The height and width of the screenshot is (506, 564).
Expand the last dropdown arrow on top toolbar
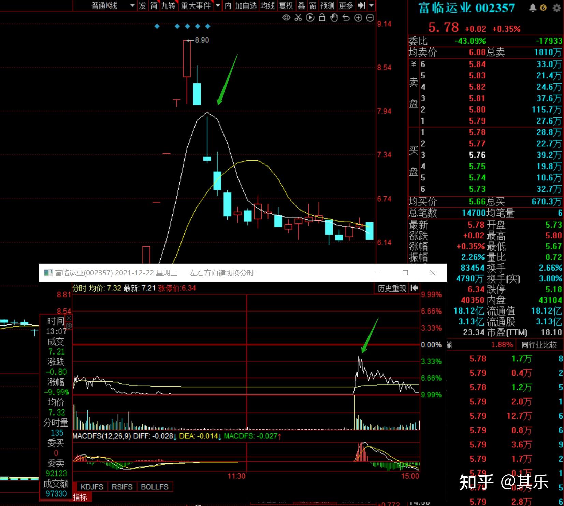tap(372, 5)
